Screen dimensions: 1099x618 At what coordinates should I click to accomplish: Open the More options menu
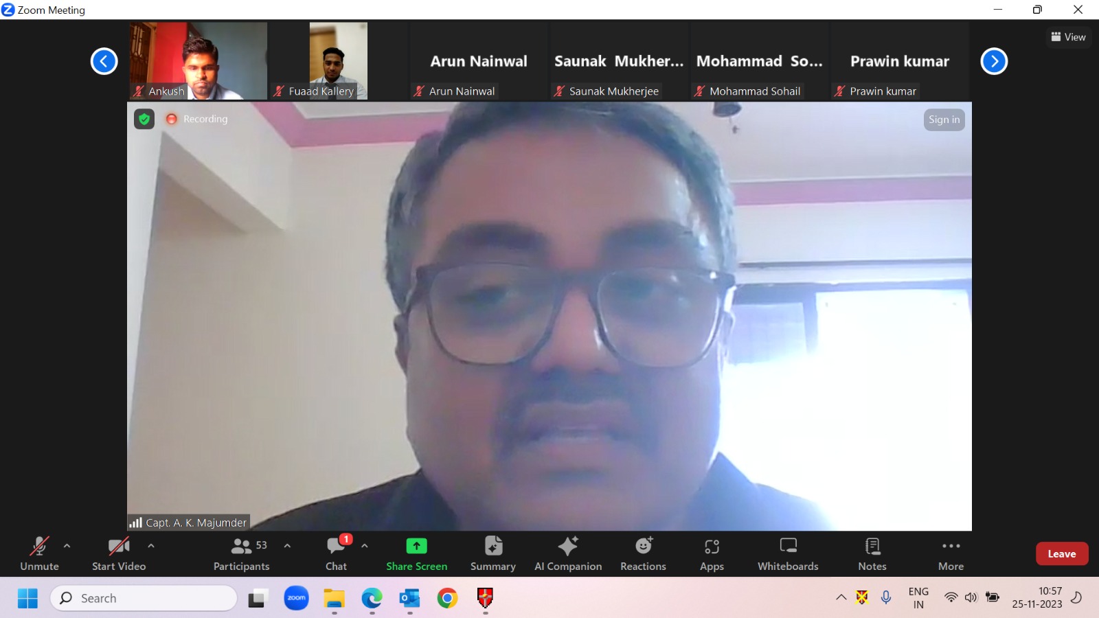click(x=951, y=553)
